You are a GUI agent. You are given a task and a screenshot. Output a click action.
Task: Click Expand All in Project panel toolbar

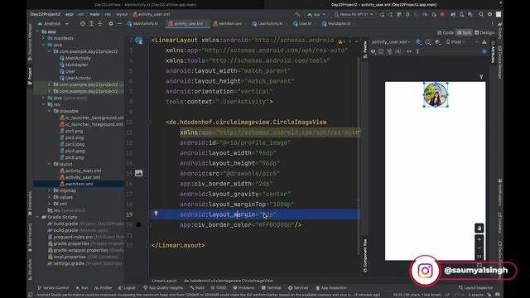click(x=91, y=24)
